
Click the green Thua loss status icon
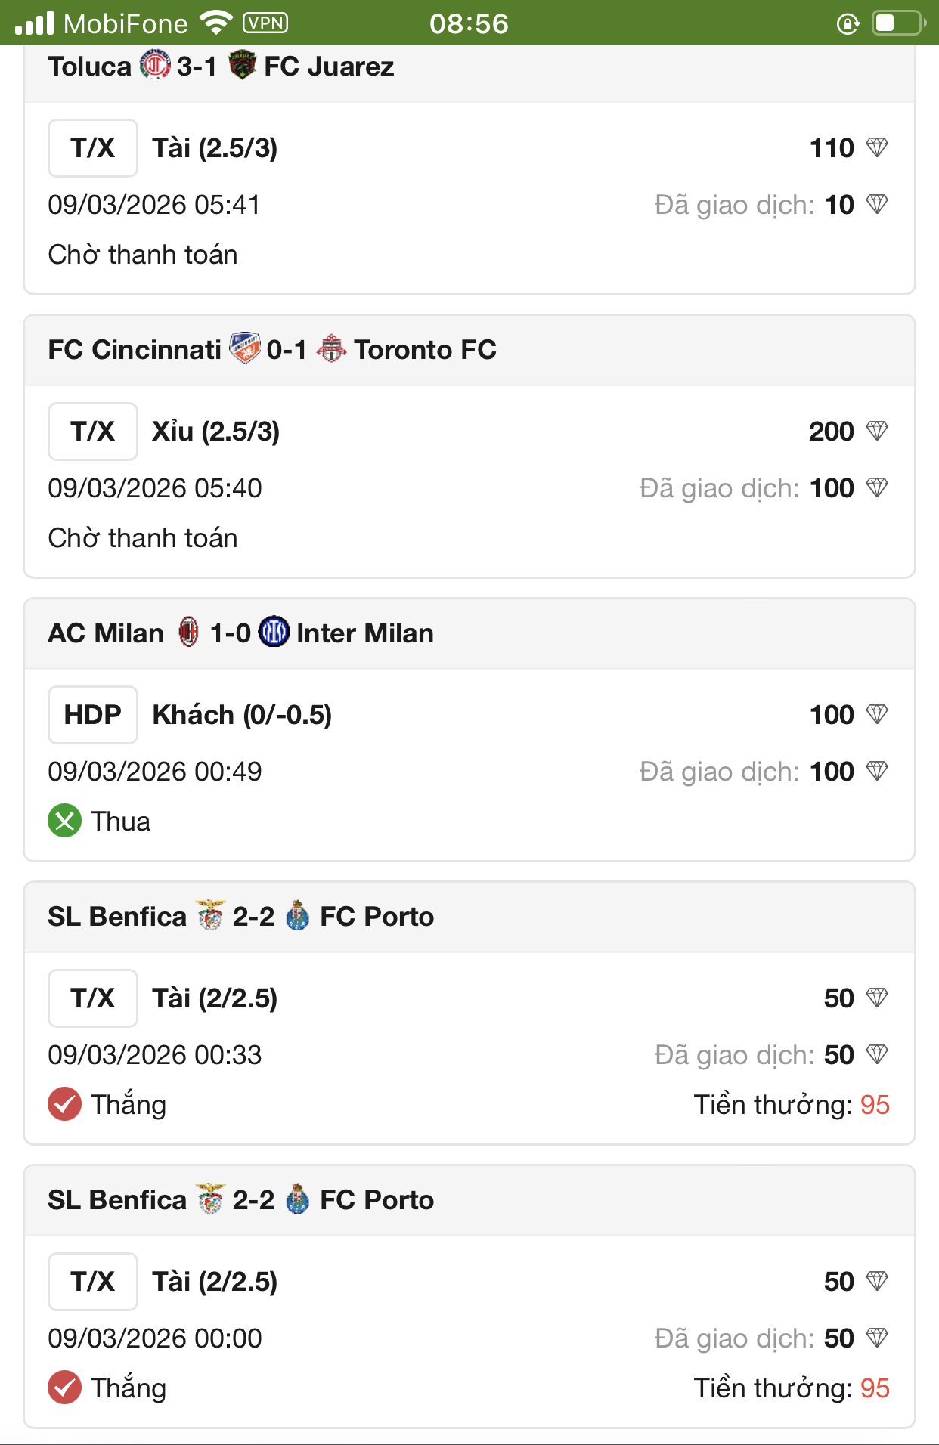65,821
